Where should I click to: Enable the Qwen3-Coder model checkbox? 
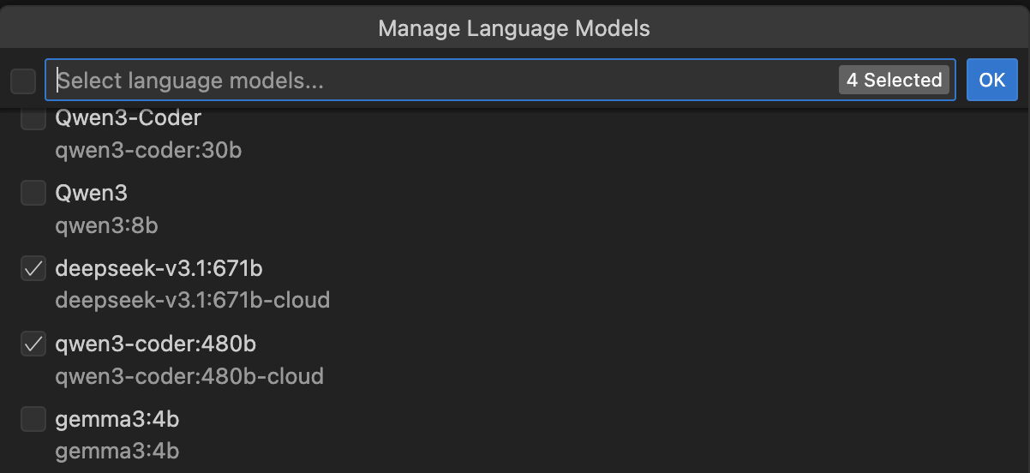pyautogui.click(x=33, y=118)
